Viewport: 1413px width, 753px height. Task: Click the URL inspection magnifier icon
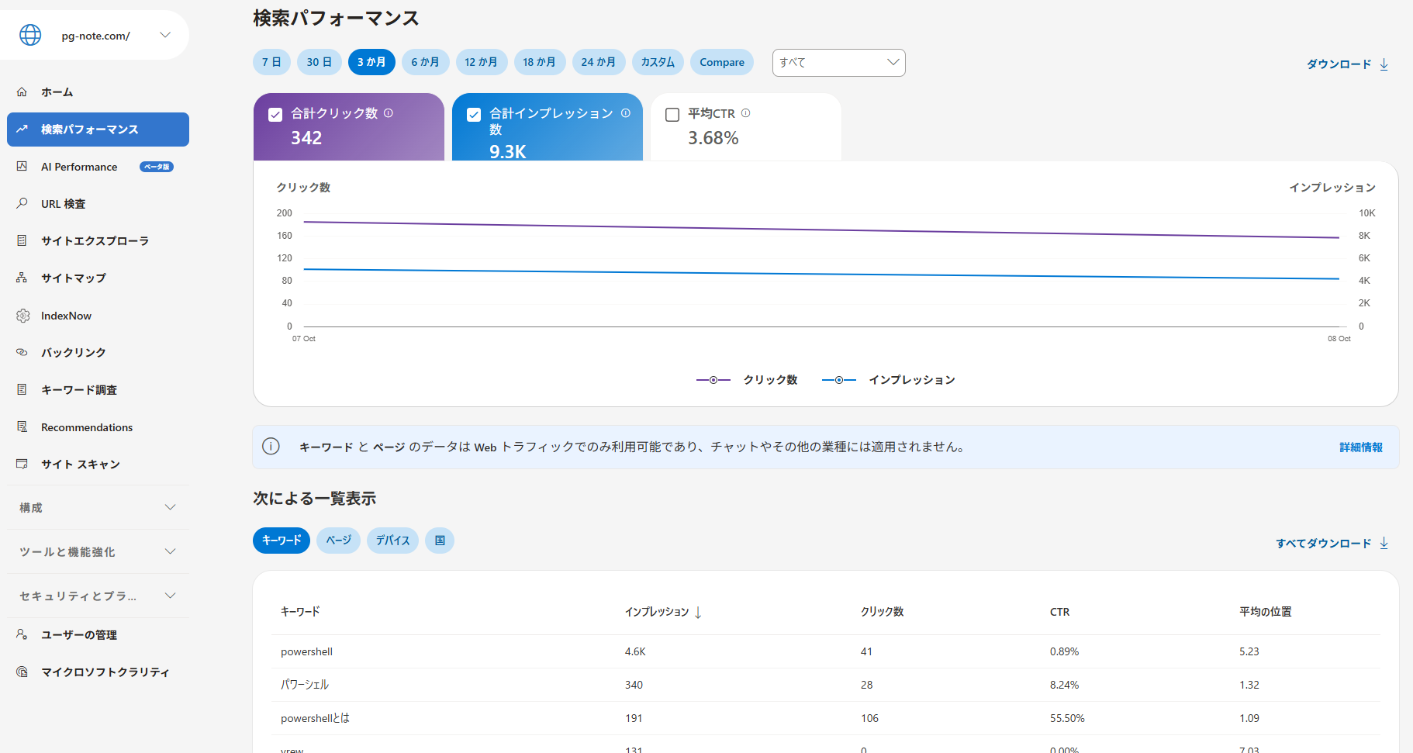pos(22,203)
